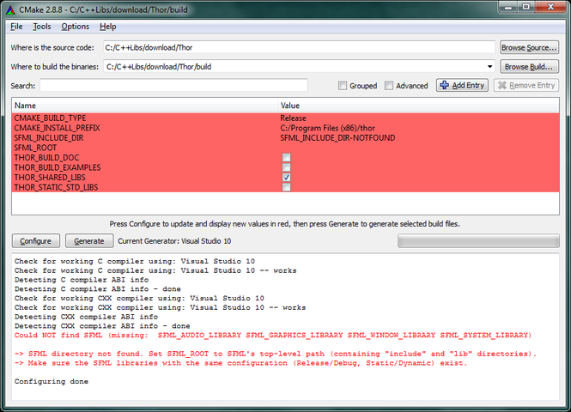Check the THOR_STATIC_STD_LIBS option

click(x=287, y=187)
